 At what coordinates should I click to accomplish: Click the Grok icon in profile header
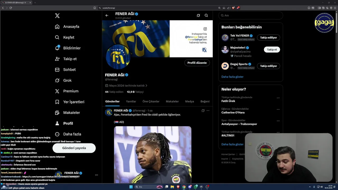(198, 15)
